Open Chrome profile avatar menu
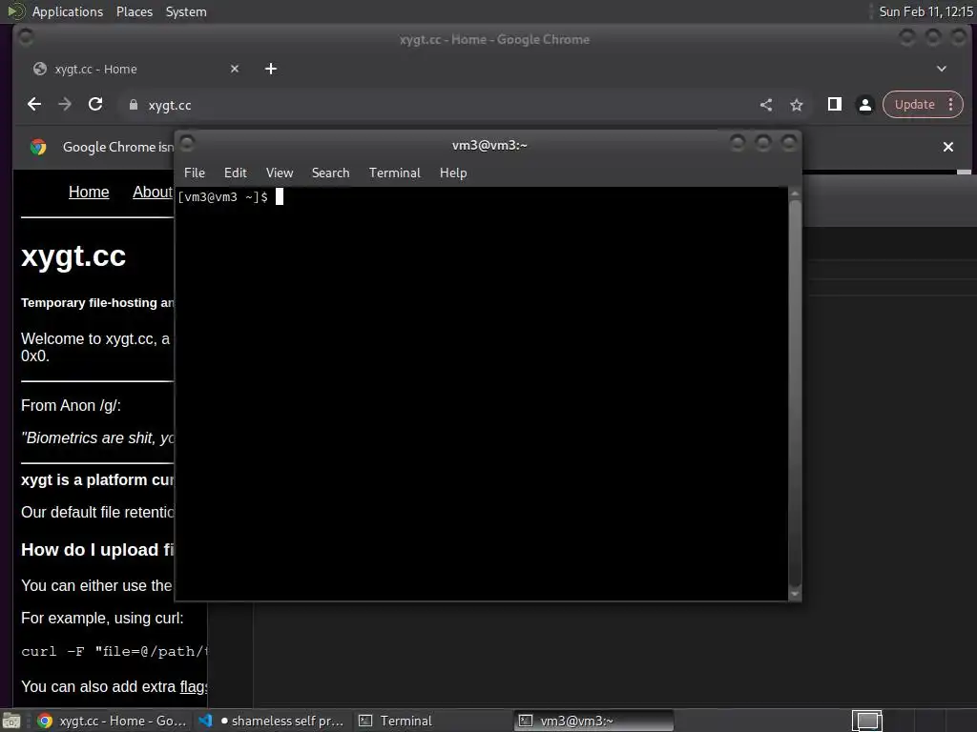The image size is (977, 732). 864,105
